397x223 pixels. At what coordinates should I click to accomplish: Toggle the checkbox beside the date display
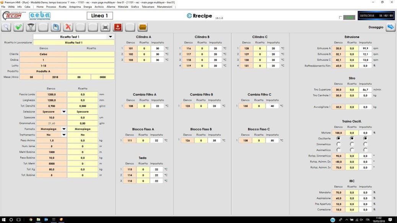[340, 18]
